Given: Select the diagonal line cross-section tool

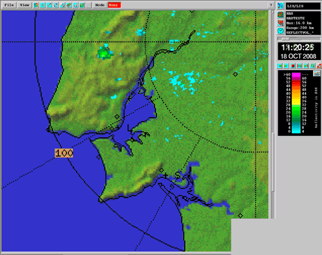Looking at the screenshot, I should tap(49, 5).
